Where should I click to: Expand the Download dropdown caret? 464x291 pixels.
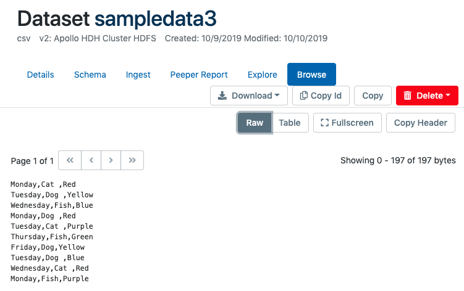tap(277, 96)
